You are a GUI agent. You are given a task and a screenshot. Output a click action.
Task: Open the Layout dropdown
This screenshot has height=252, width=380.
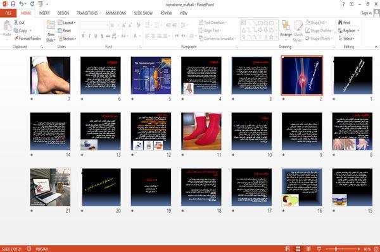(67, 23)
